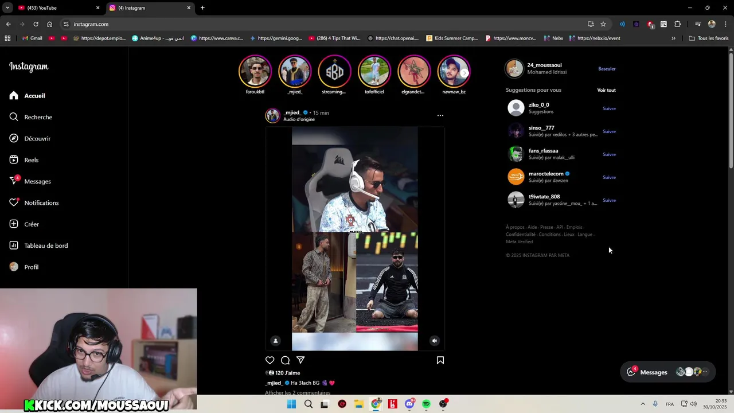Open Recherche search in Instagram sidebar
This screenshot has width=734, height=413.
click(x=30, y=117)
